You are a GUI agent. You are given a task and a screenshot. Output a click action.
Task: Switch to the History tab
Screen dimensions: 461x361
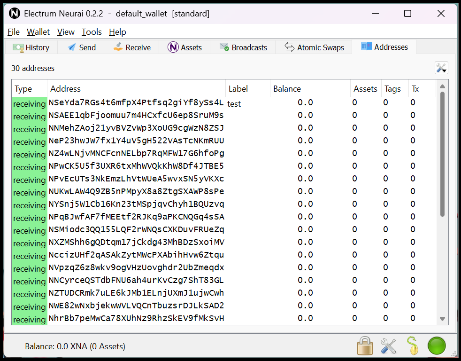click(31, 47)
